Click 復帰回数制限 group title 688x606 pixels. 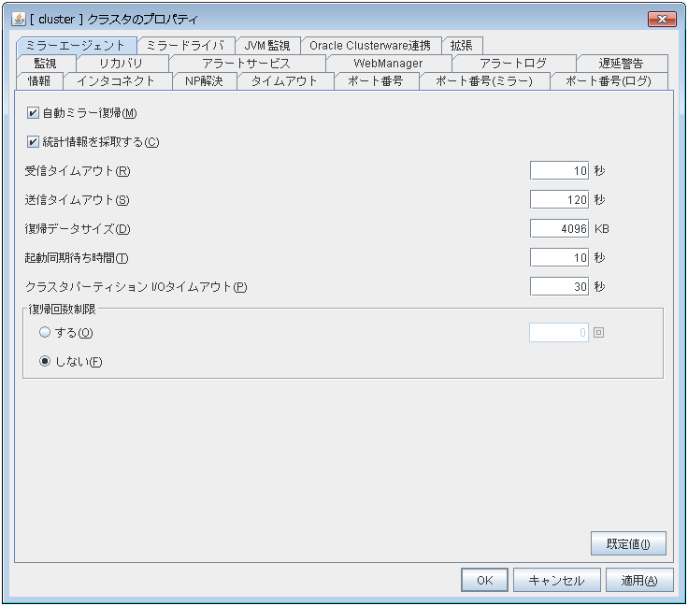(62, 309)
